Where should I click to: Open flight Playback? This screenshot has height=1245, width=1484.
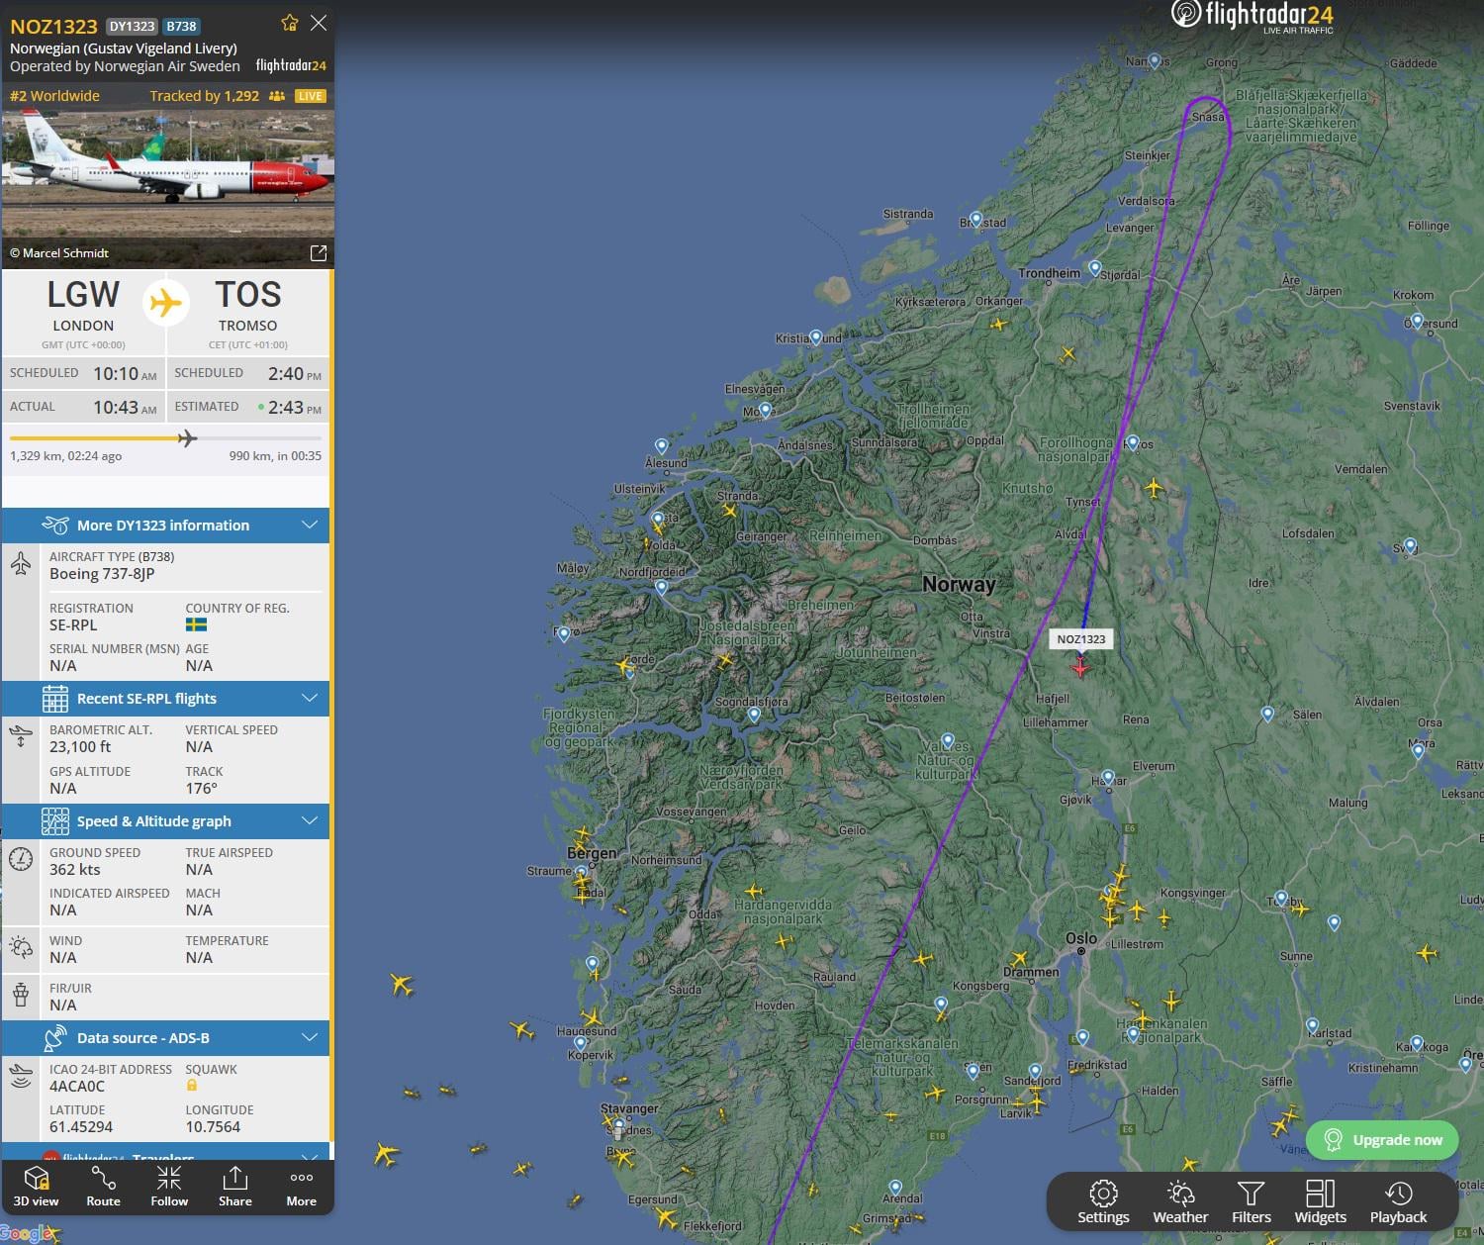[x=1399, y=1202]
